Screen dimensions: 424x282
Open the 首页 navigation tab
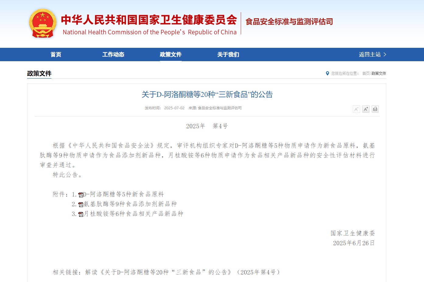tap(56, 55)
